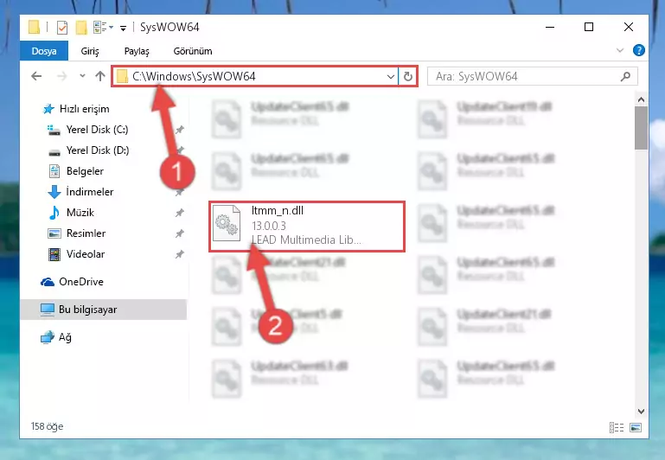Click the Properties checkmark icon in title bar

click(x=62, y=28)
